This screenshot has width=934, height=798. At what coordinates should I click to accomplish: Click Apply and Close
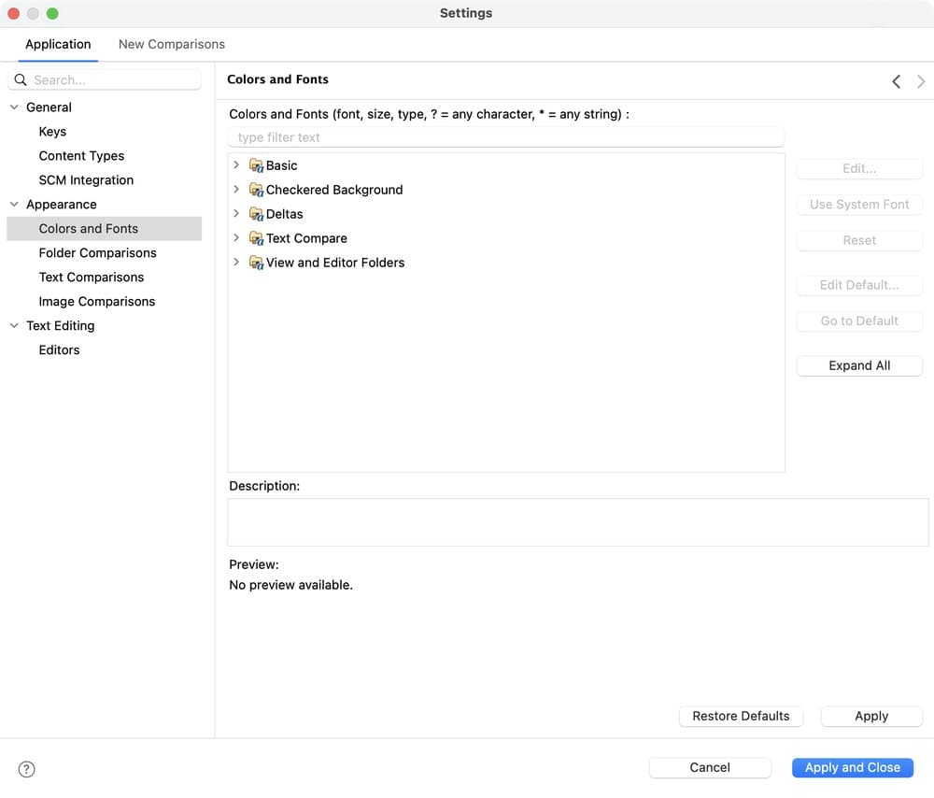(853, 767)
